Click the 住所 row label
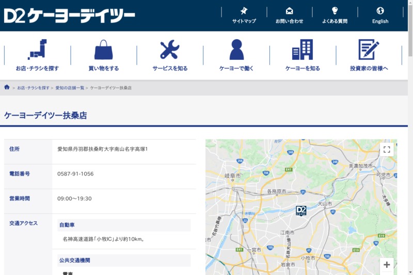This screenshot has width=413, height=275. click(x=14, y=149)
